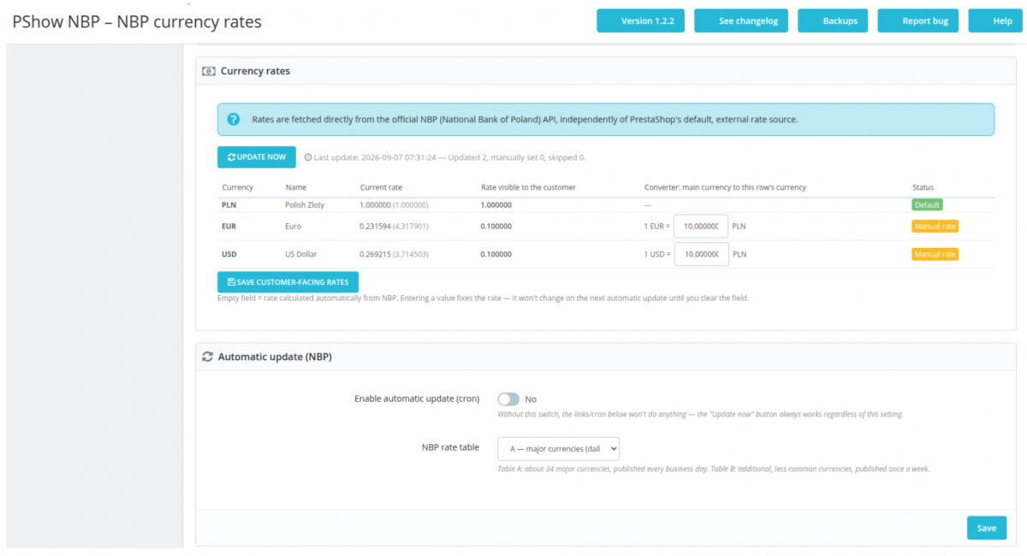The image size is (1027, 556).
Task: Click Rate visible to the customer header
Action: coord(528,187)
